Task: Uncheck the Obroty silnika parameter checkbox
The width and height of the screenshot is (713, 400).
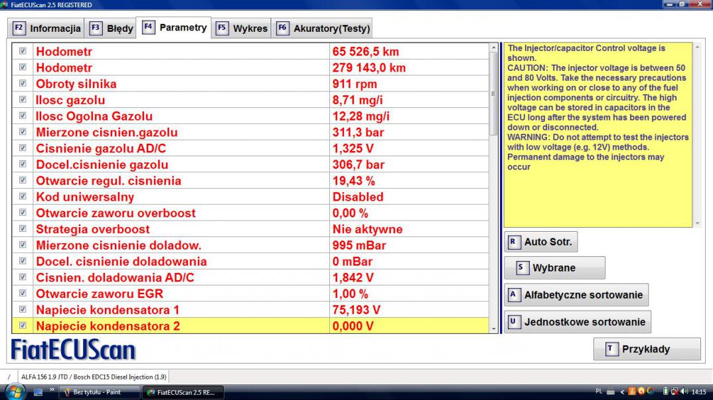Action: [23, 83]
